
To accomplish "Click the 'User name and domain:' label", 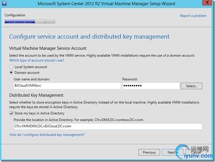I will (32, 79).
